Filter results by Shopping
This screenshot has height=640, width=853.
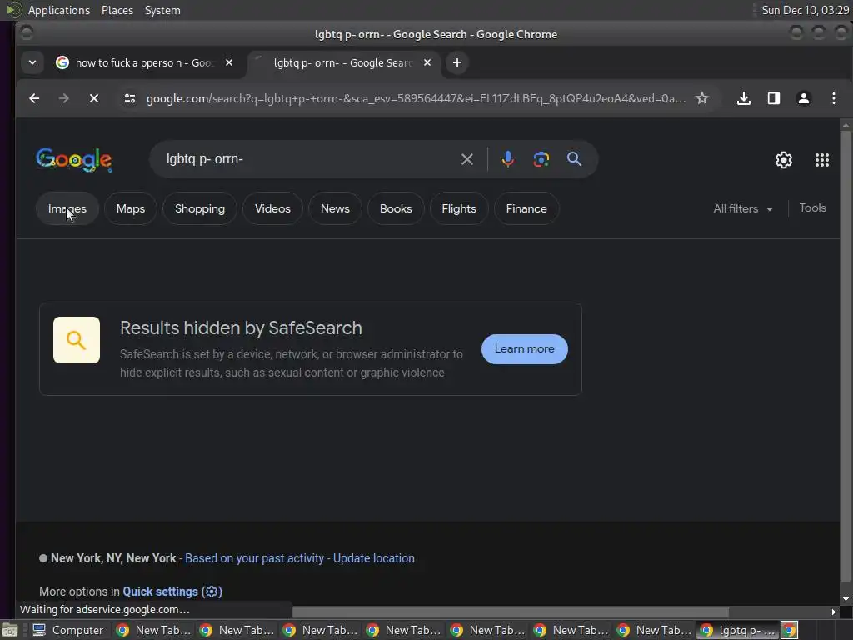pyautogui.click(x=200, y=208)
